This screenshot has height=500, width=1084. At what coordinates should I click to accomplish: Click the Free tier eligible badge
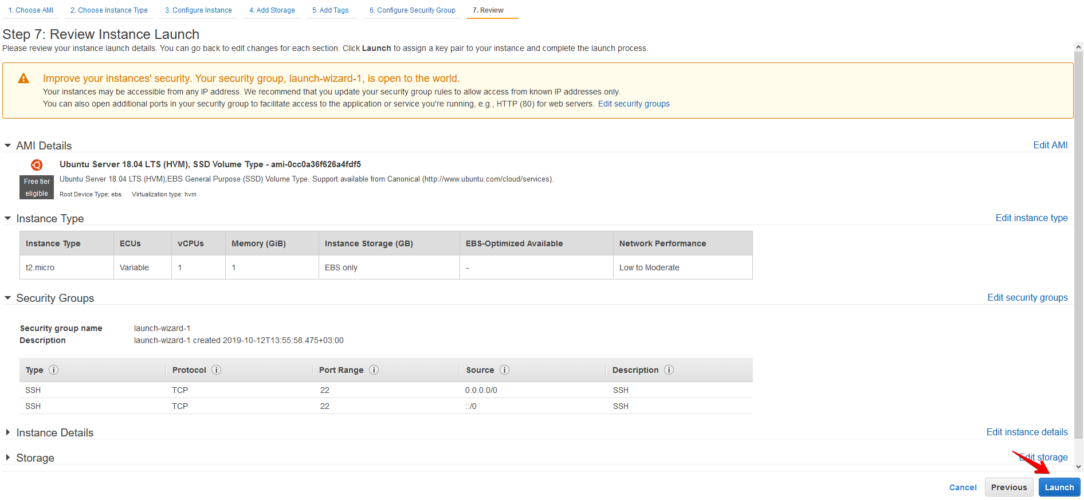37,187
